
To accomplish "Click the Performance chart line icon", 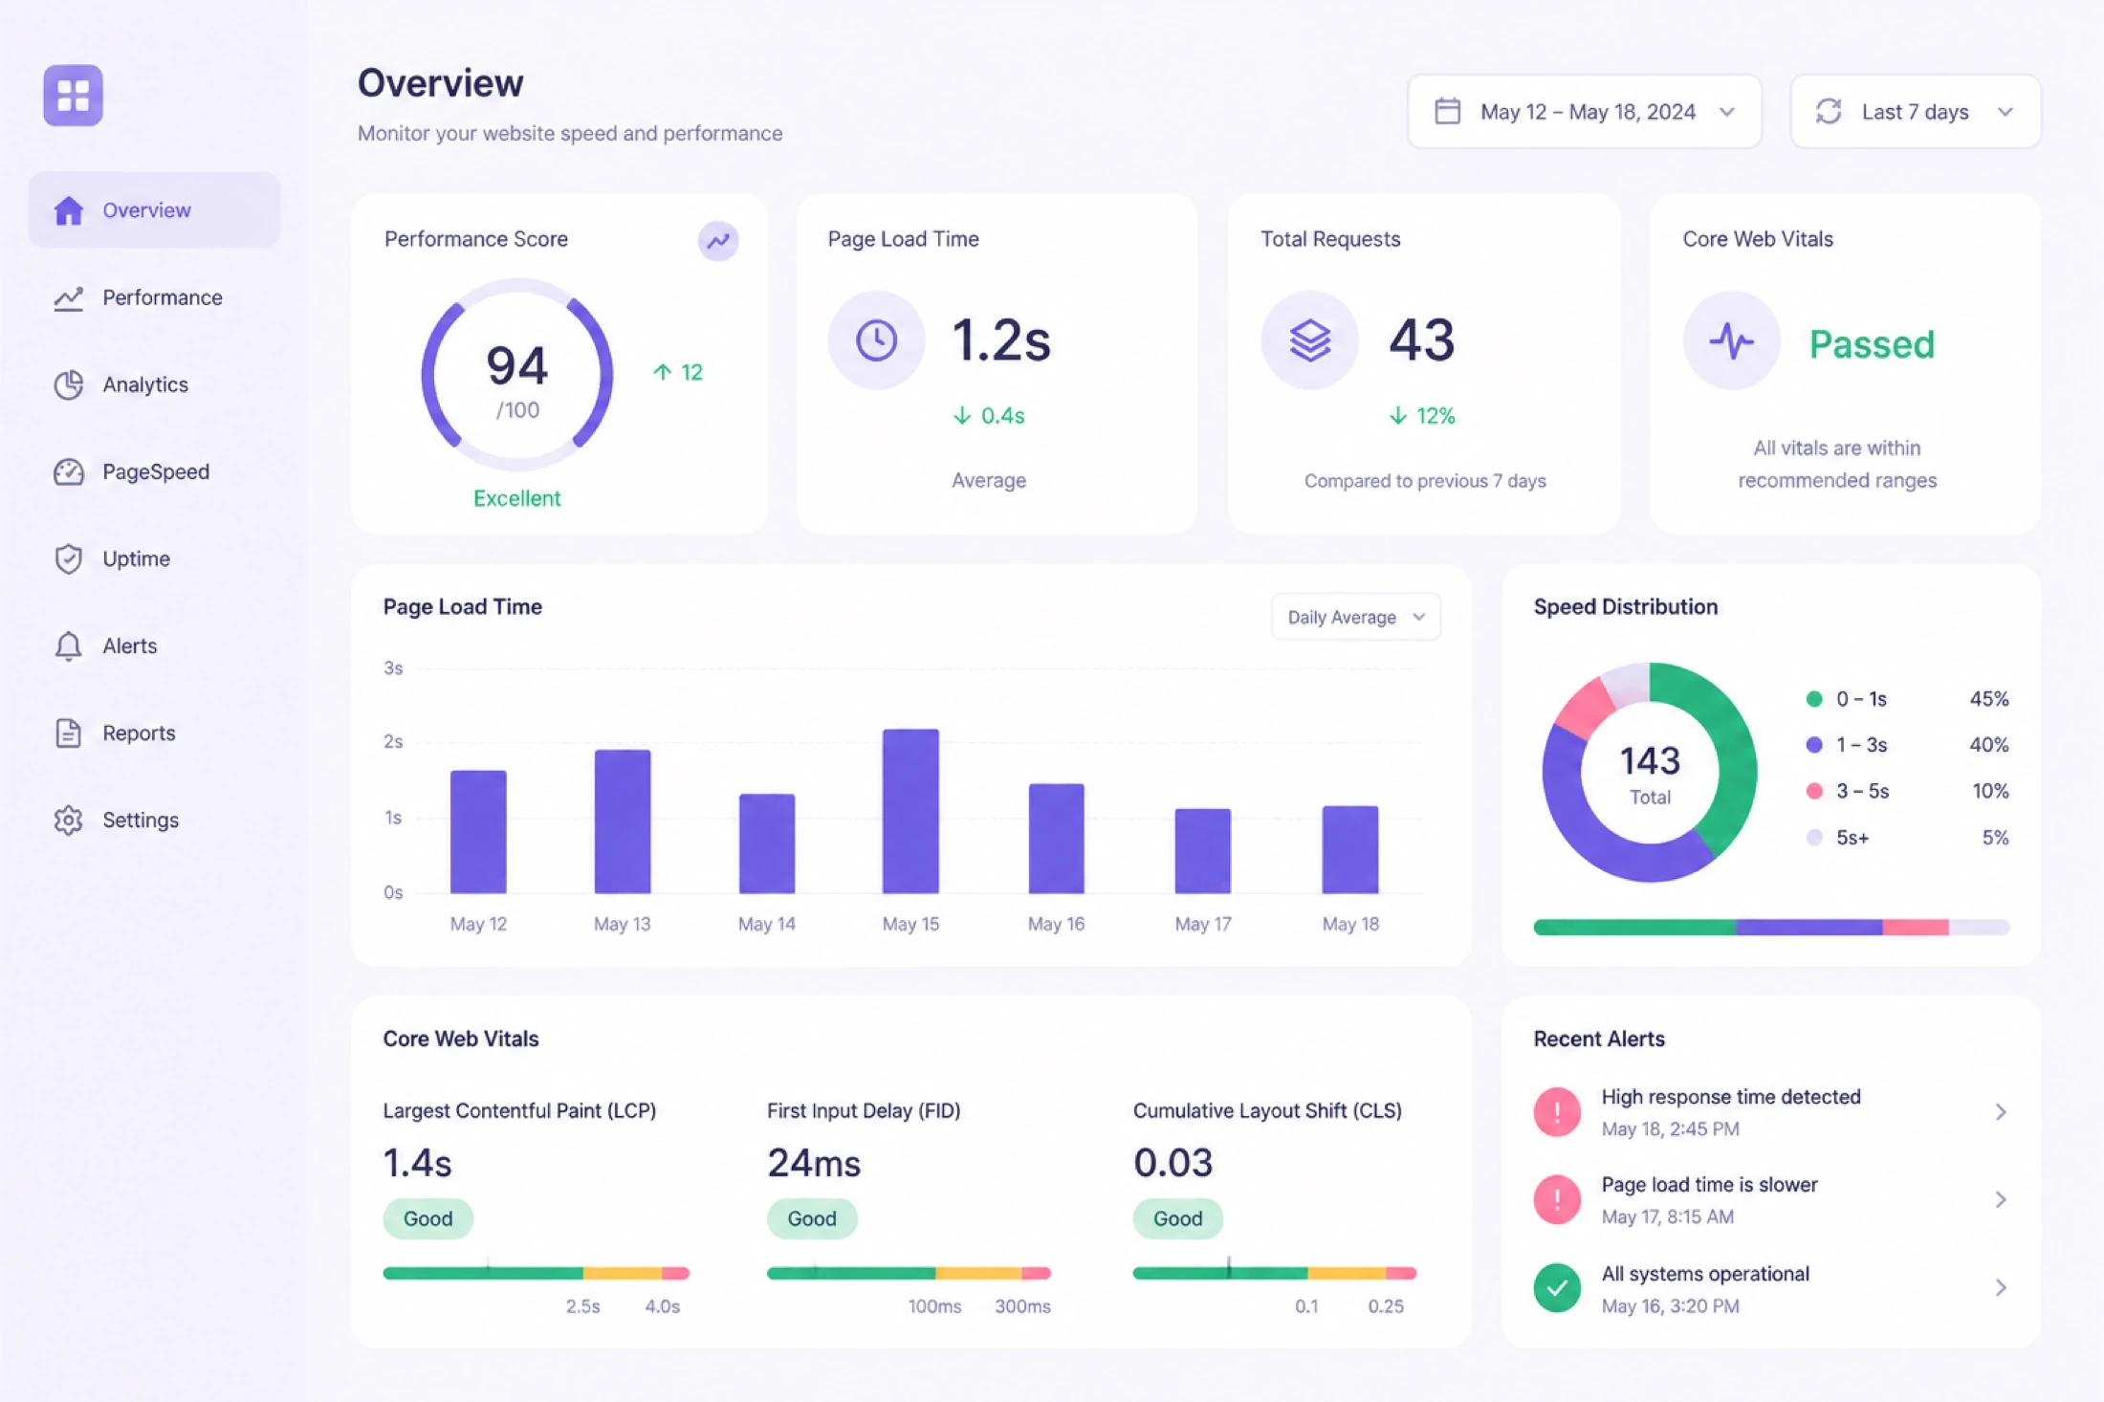I will pos(69,297).
